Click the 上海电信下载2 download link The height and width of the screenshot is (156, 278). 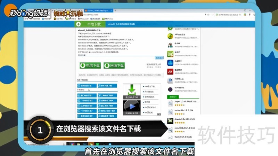coord(107,95)
